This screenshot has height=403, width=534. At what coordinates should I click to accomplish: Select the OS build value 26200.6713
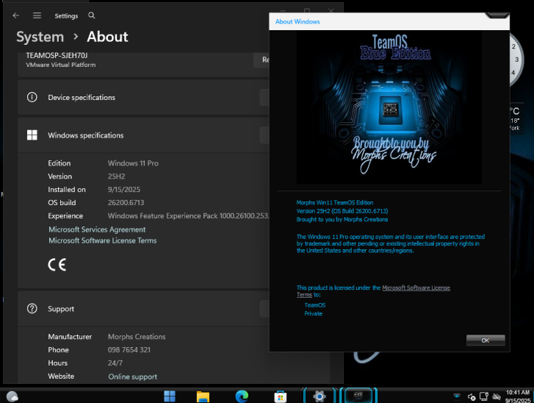point(126,203)
